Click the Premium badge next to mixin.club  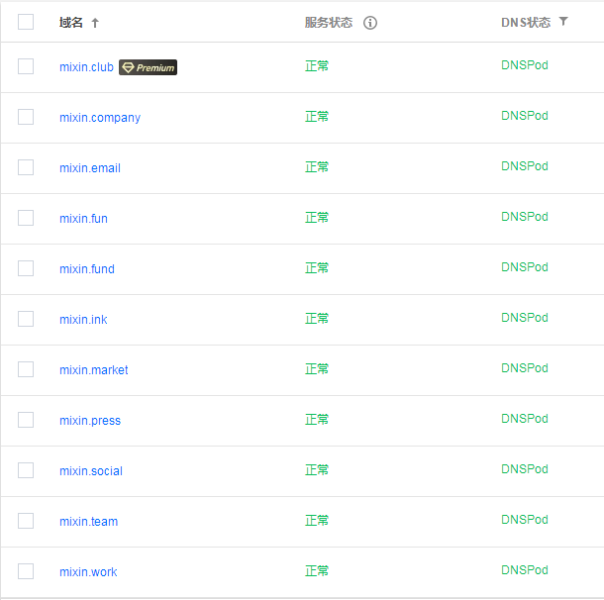[148, 67]
